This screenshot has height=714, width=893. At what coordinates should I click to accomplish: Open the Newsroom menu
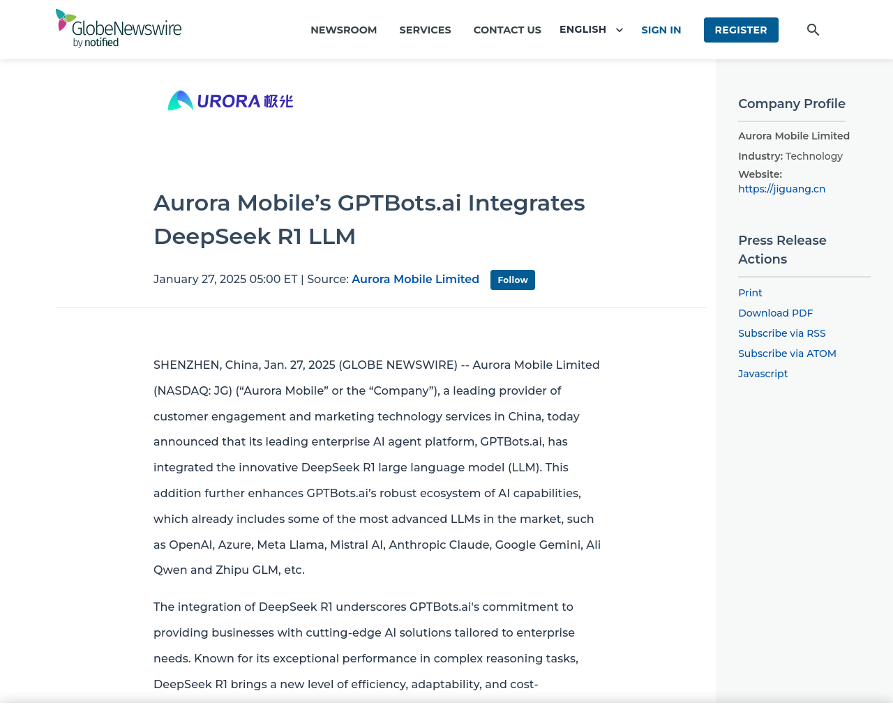343,30
